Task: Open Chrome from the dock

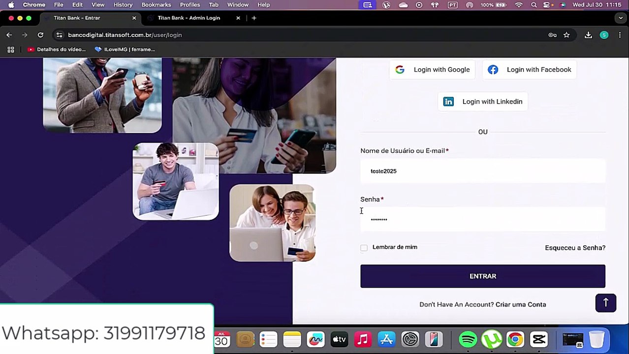Action: click(515, 339)
